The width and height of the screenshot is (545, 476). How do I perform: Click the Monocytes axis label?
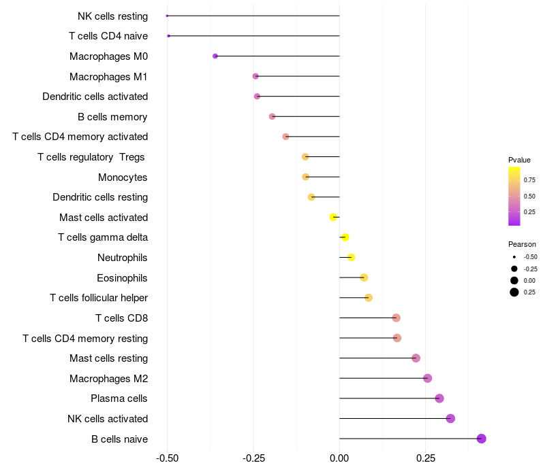123,177
